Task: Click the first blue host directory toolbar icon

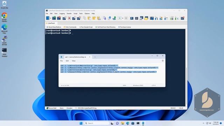Action: (48, 18)
